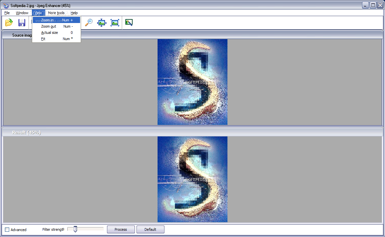Open an image with the folder icon
Viewport: 385px width, 237px height.
click(x=9, y=23)
